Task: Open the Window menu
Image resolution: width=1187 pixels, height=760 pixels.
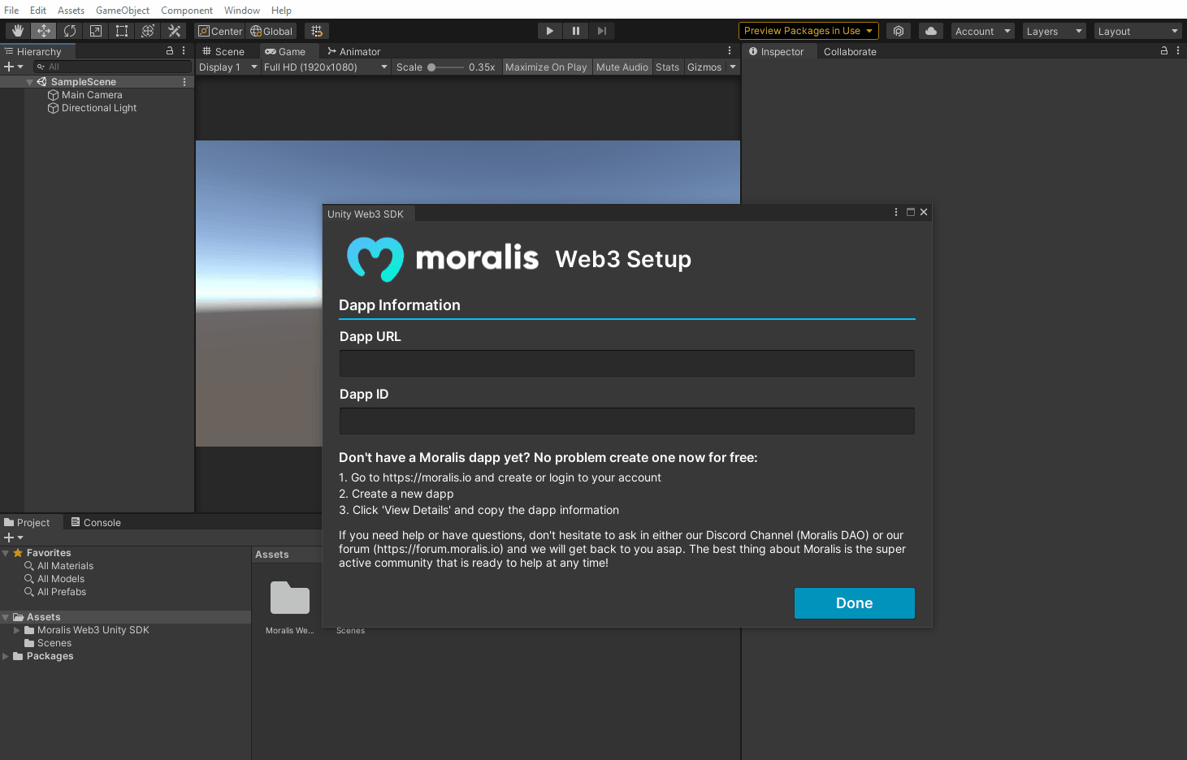Action: click(x=242, y=11)
